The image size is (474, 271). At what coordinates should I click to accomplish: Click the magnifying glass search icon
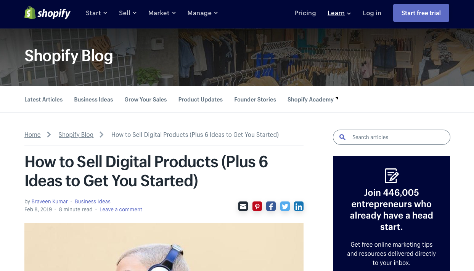click(342, 137)
